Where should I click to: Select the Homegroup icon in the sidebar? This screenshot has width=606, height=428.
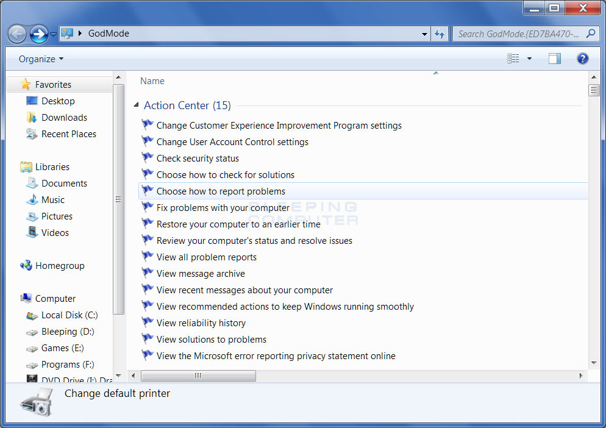click(x=27, y=265)
